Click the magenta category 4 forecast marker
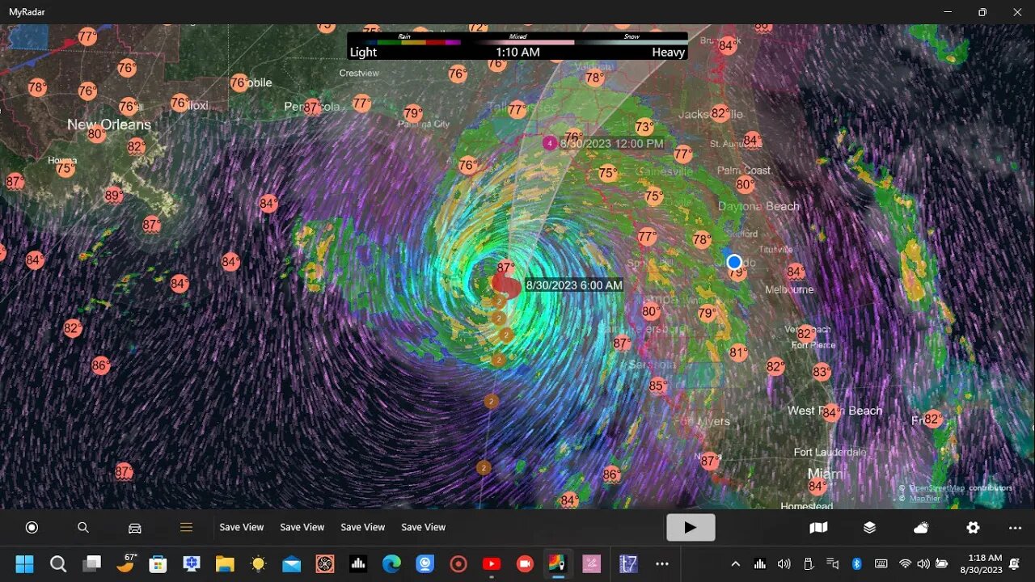Viewport: 1035px width, 582px height. coord(550,143)
